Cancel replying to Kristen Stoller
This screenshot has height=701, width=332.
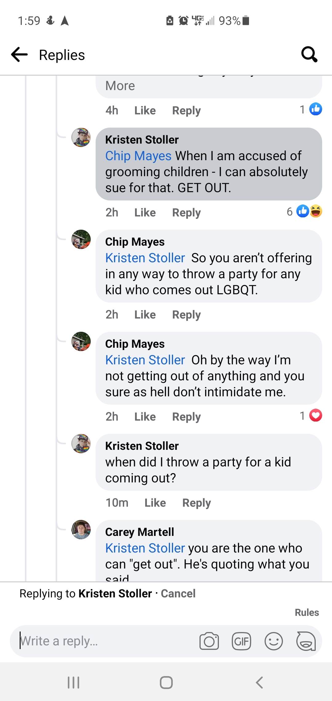178,593
